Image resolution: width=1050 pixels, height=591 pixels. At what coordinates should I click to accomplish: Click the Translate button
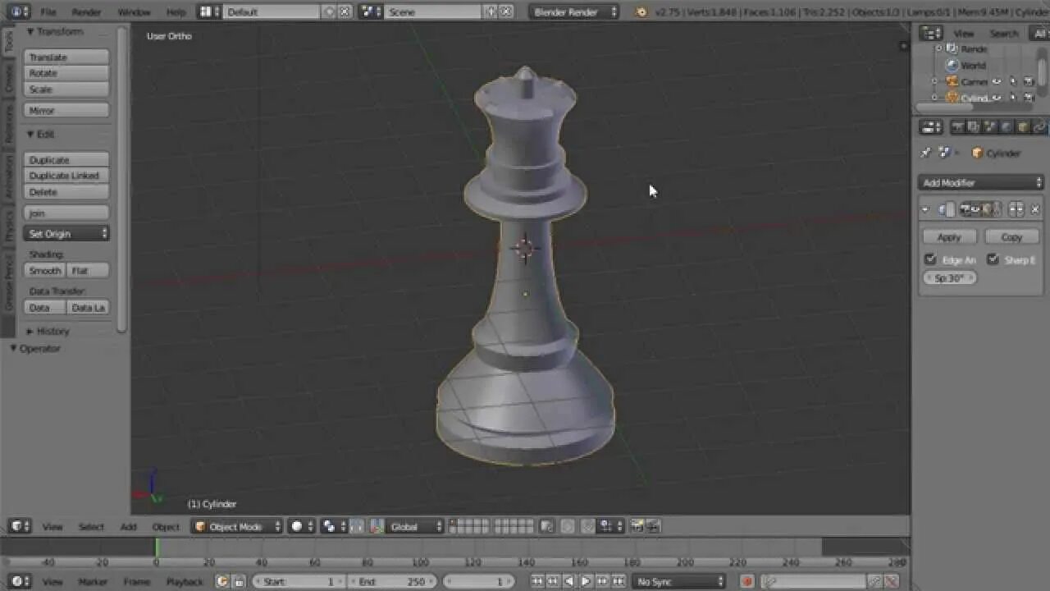66,57
